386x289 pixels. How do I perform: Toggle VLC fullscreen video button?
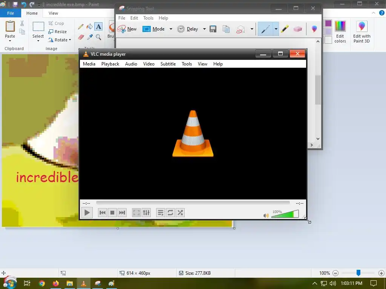click(136, 213)
